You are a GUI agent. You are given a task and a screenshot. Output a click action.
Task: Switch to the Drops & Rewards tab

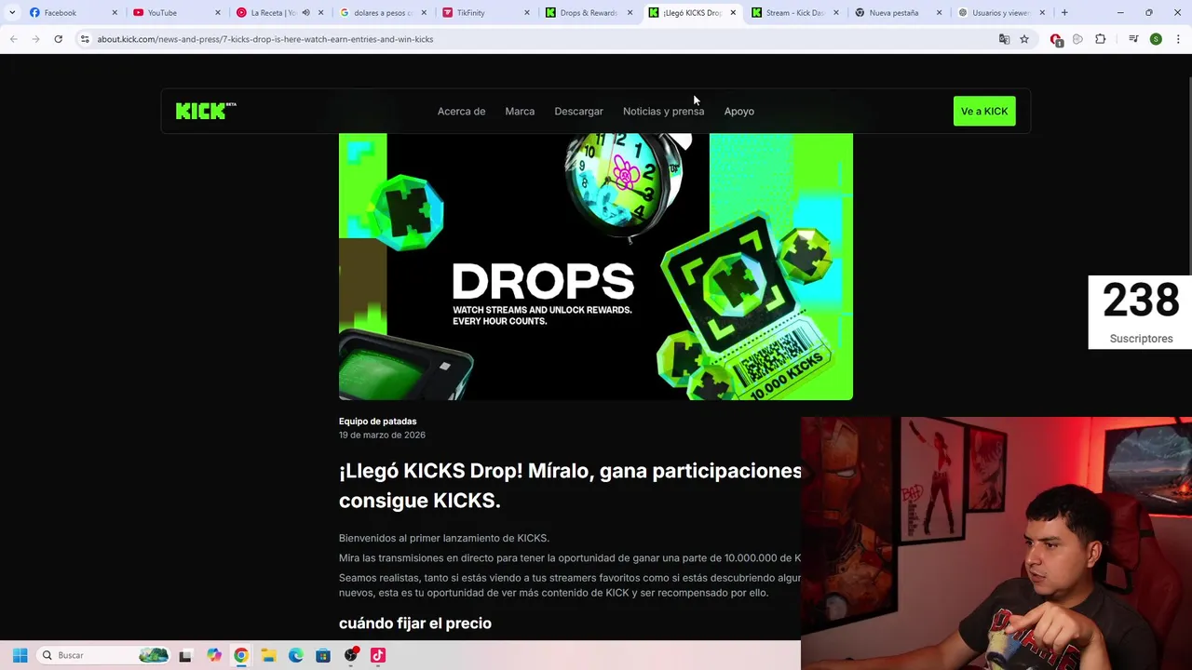pyautogui.click(x=589, y=13)
